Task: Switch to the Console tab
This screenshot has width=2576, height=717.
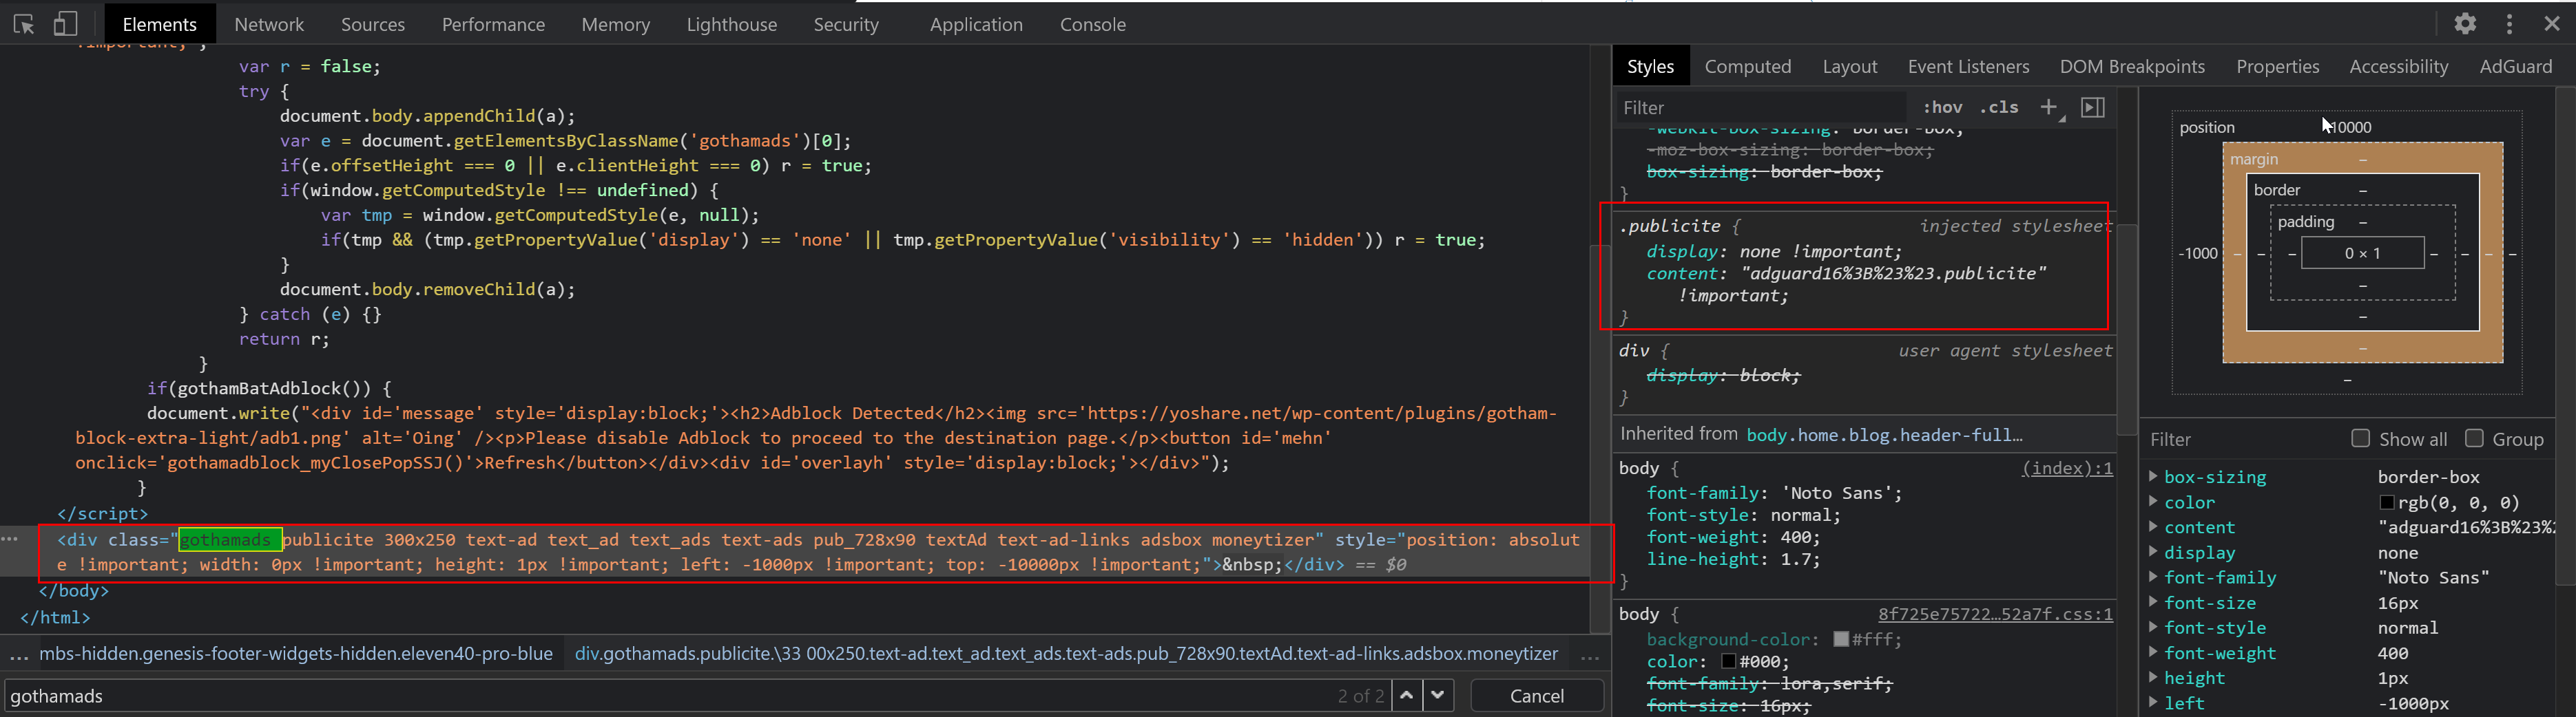Action: [1093, 24]
